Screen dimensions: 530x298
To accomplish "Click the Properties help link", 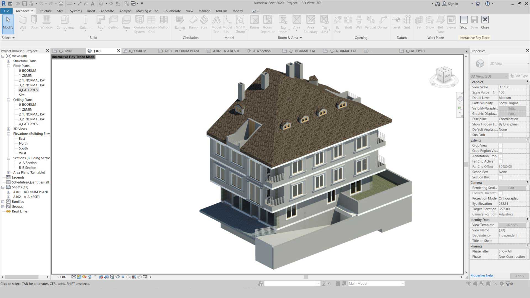I will coord(481,275).
